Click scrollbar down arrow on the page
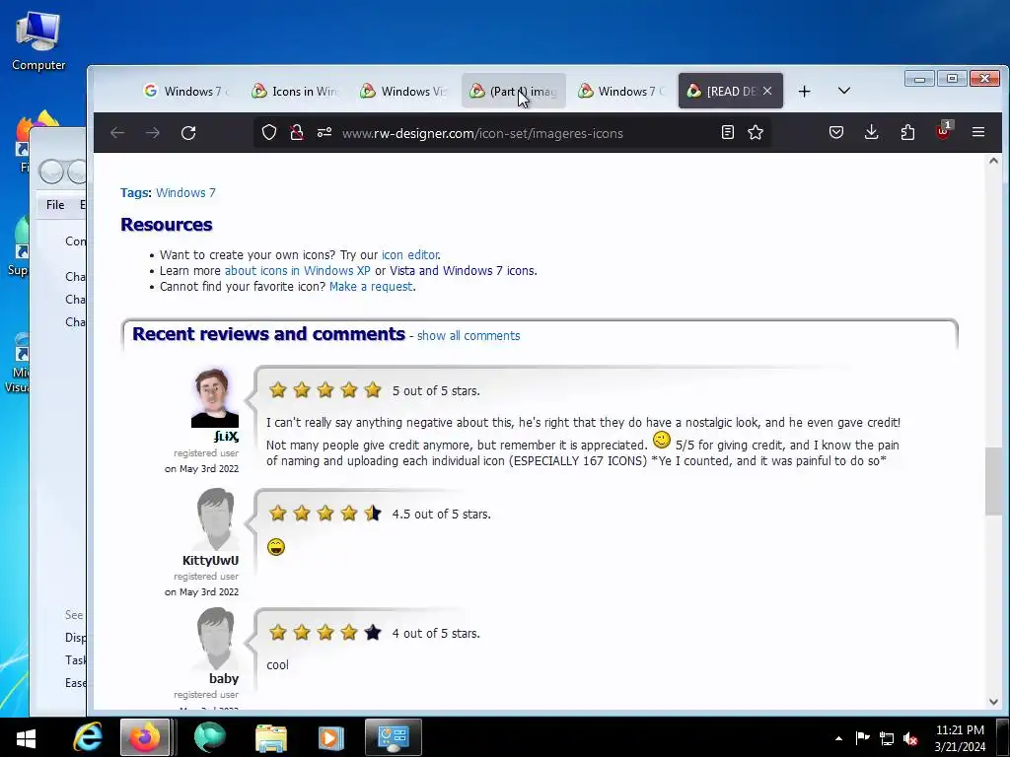This screenshot has width=1010, height=757. pos(993,702)
